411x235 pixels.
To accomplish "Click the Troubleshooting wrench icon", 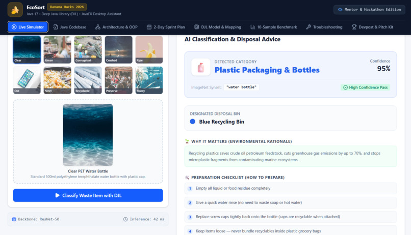I will coord(309,27).
